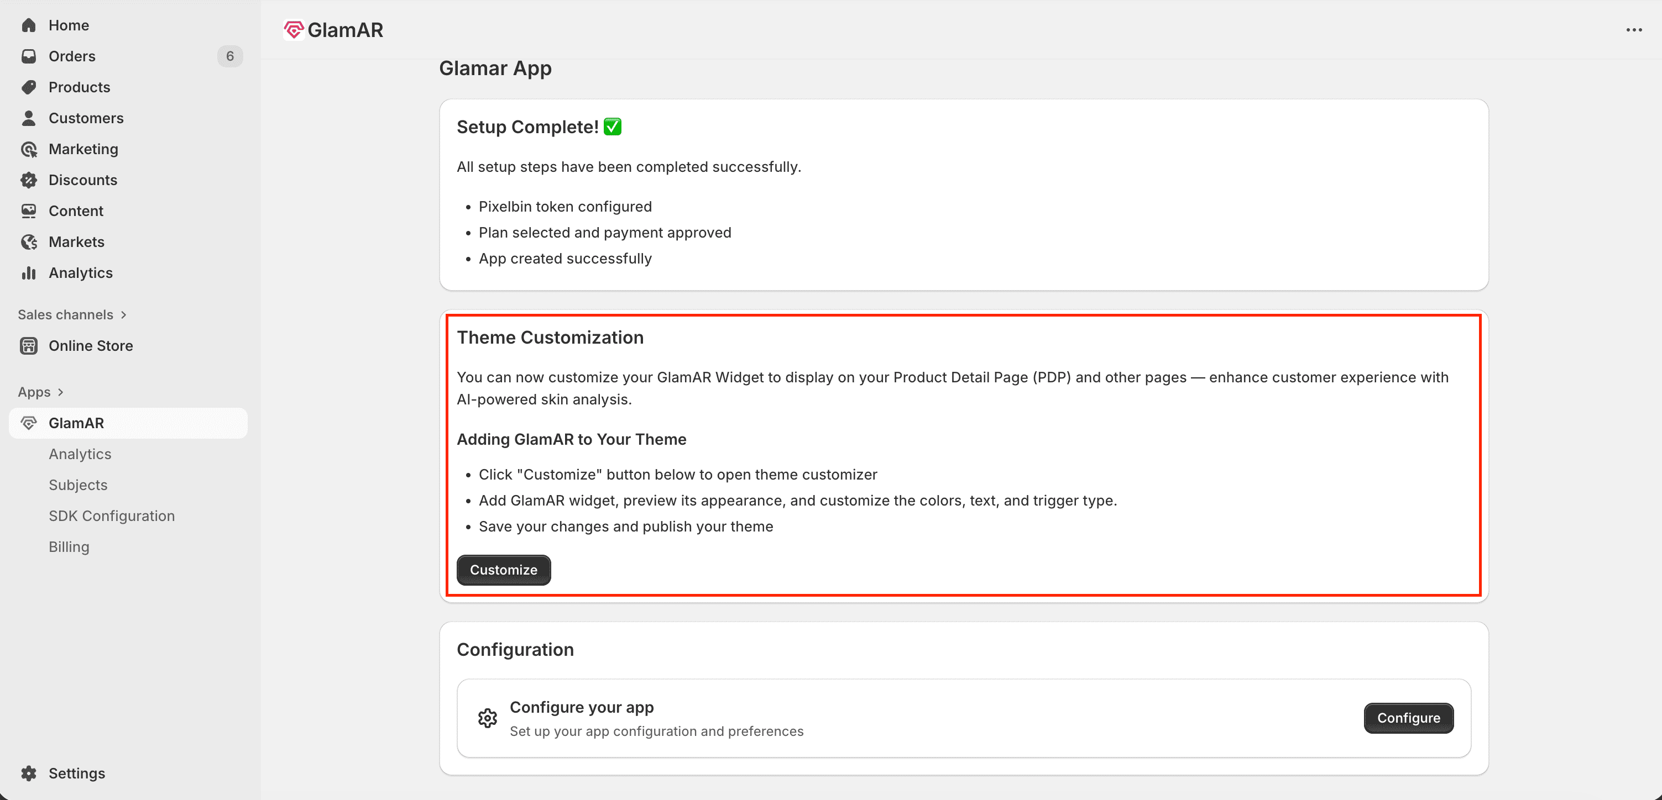The image size is (1662, 800).
Task: Open the three-dot more actions menu
Action: 1634,30
